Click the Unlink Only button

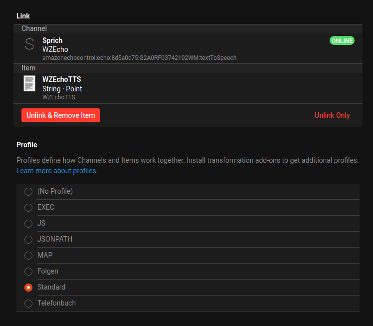(x=332, y=115)
